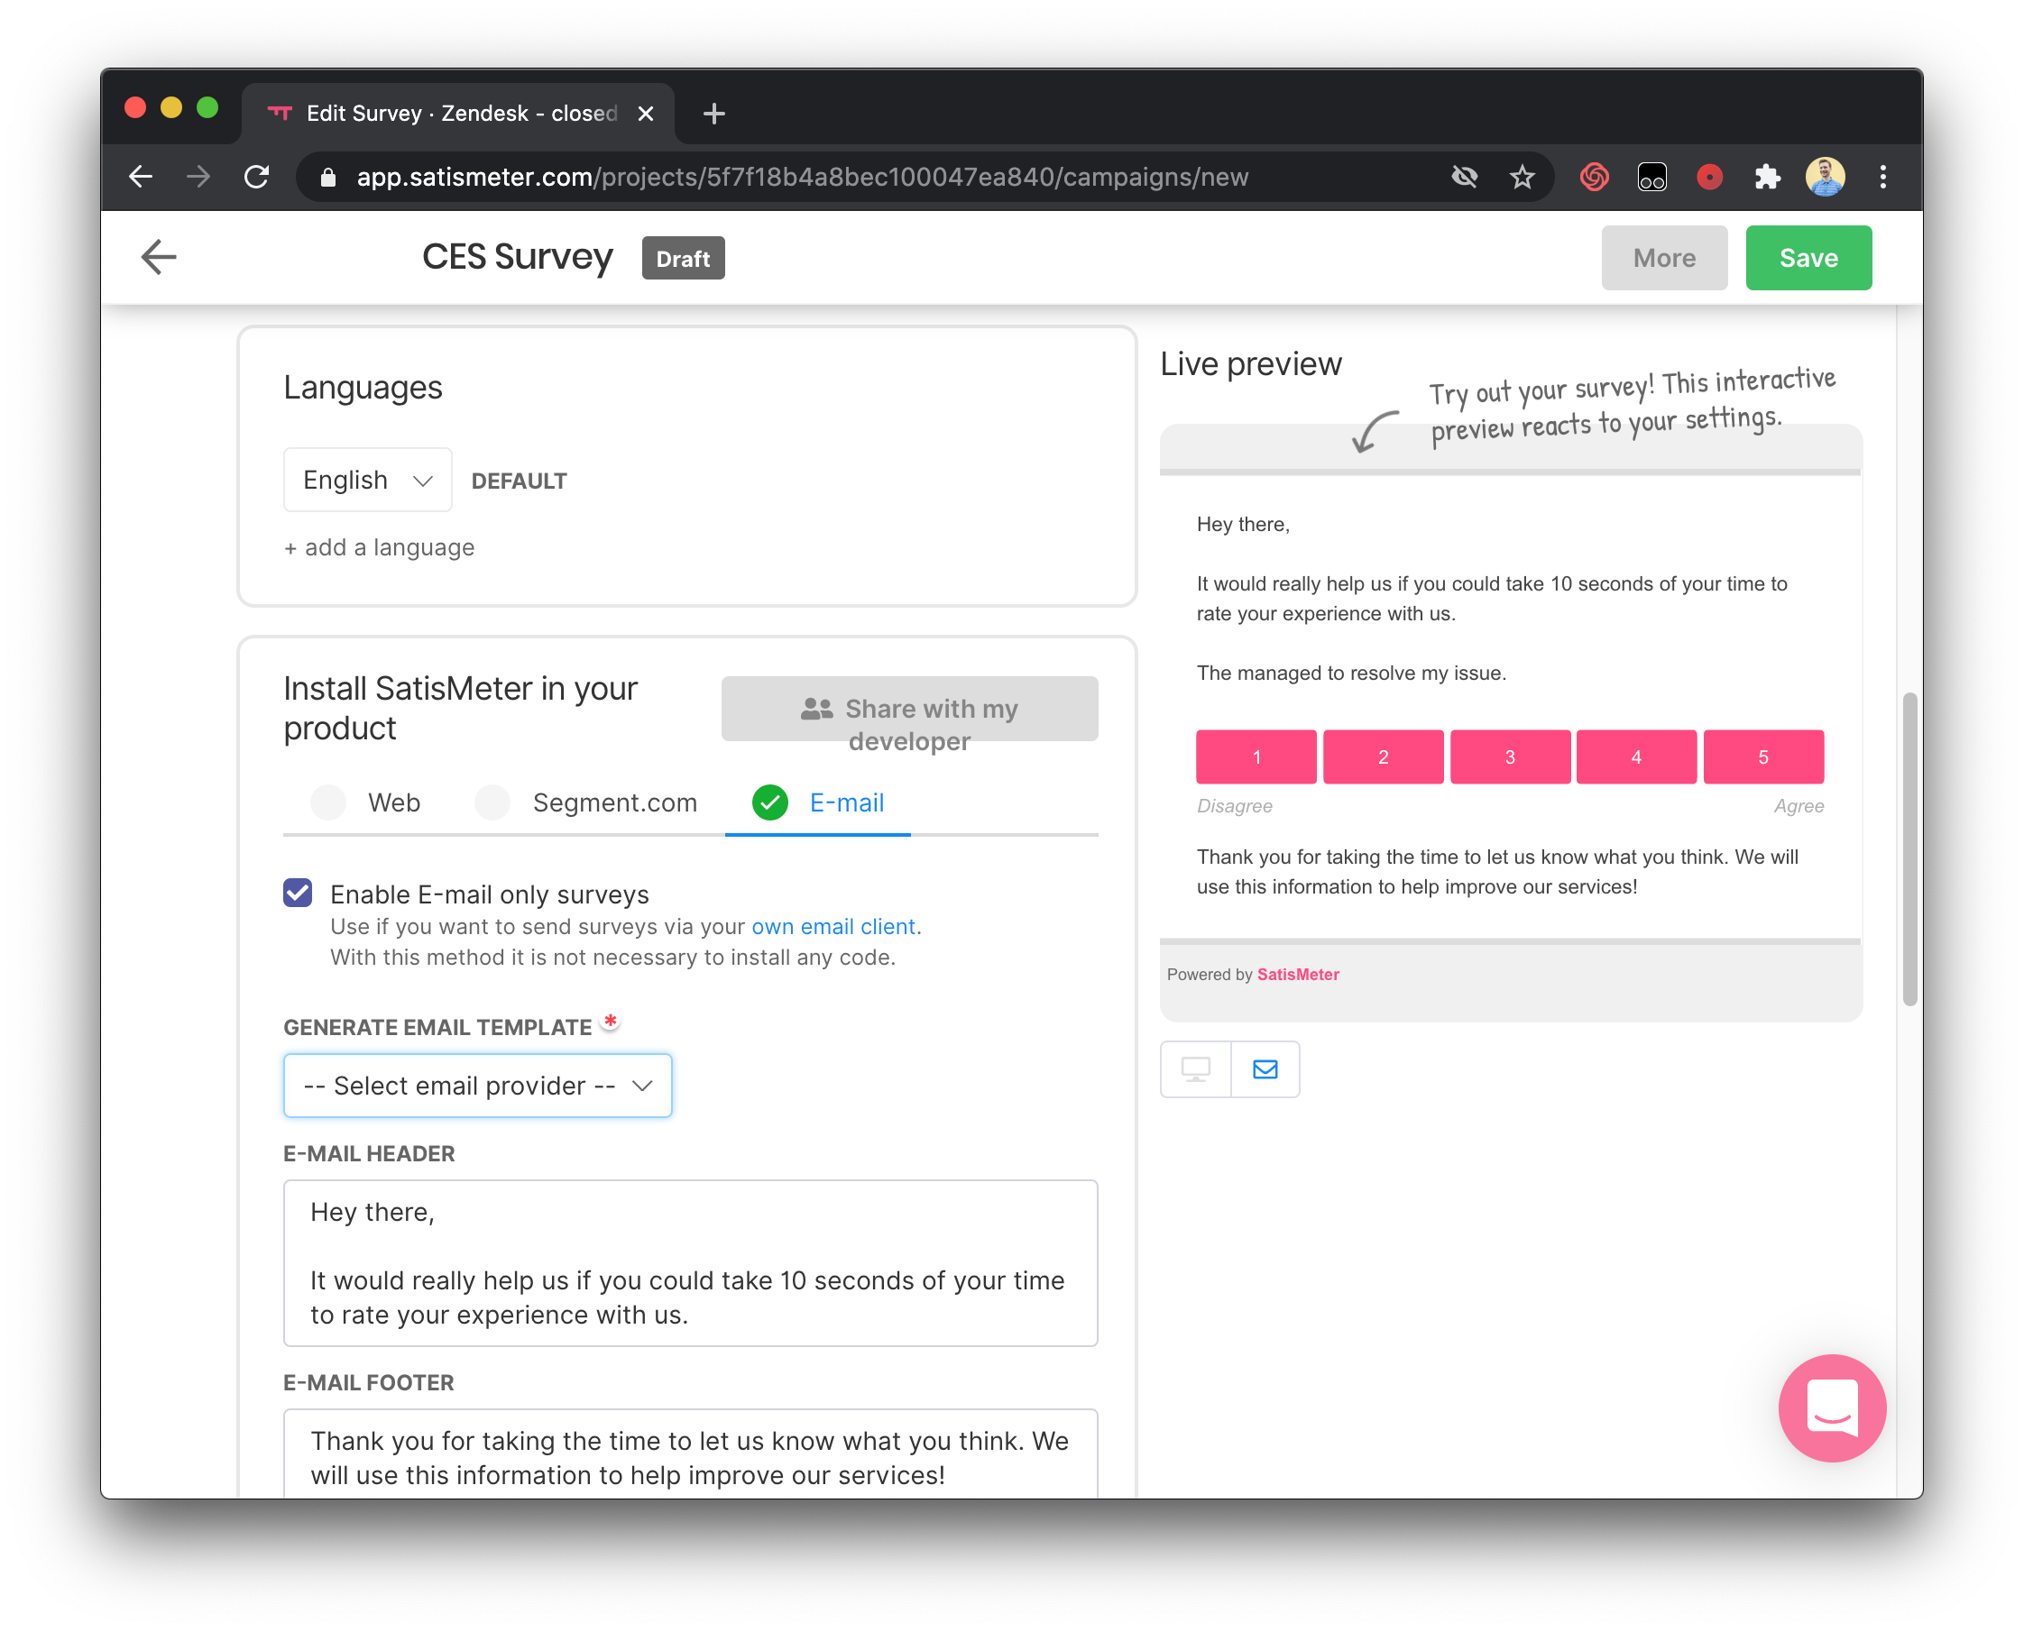Click Share with my developer
2024x1632 pixels.
pos(909,709)
